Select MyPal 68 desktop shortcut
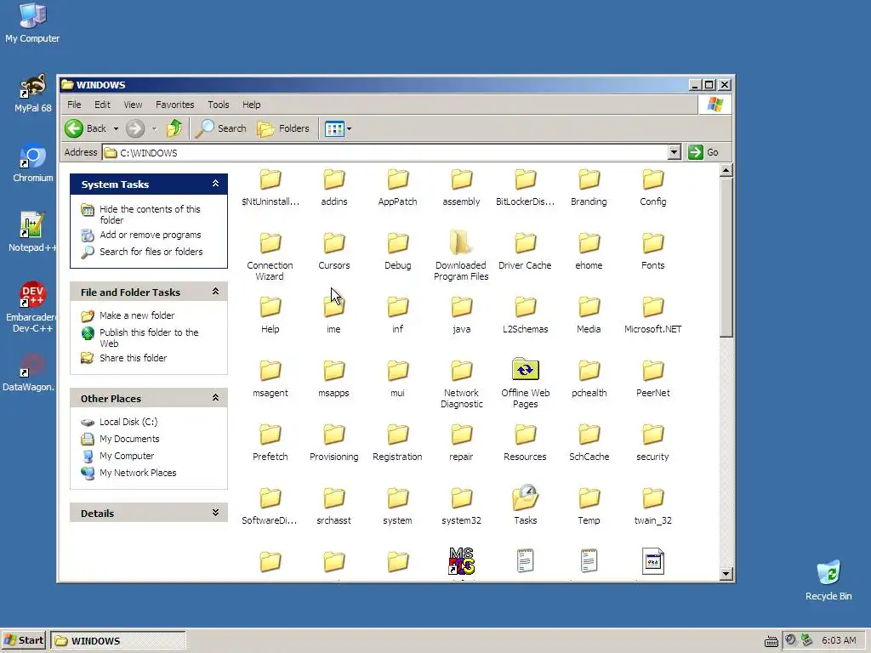The image size is (871, 653). pos(33,94)
